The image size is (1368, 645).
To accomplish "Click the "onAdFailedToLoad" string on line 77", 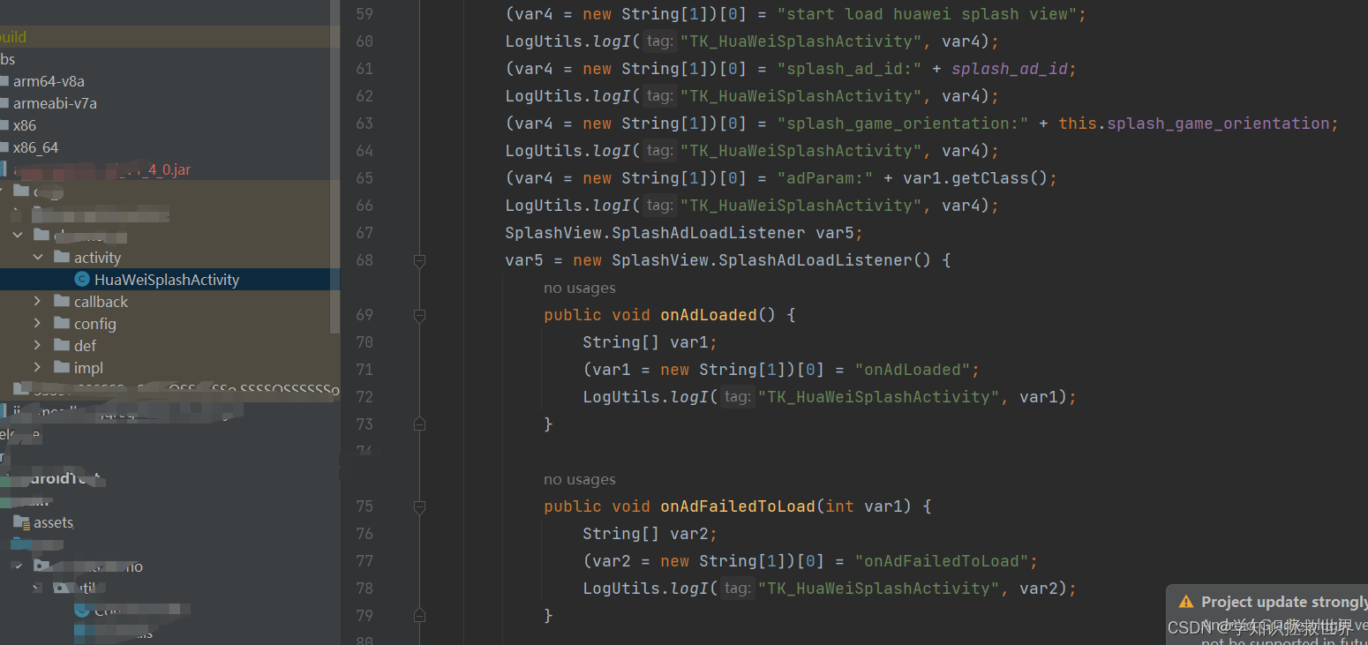I will [x=941, y=561].
